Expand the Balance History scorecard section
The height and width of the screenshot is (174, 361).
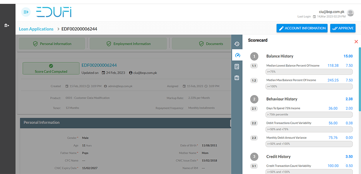click(280, 56)
